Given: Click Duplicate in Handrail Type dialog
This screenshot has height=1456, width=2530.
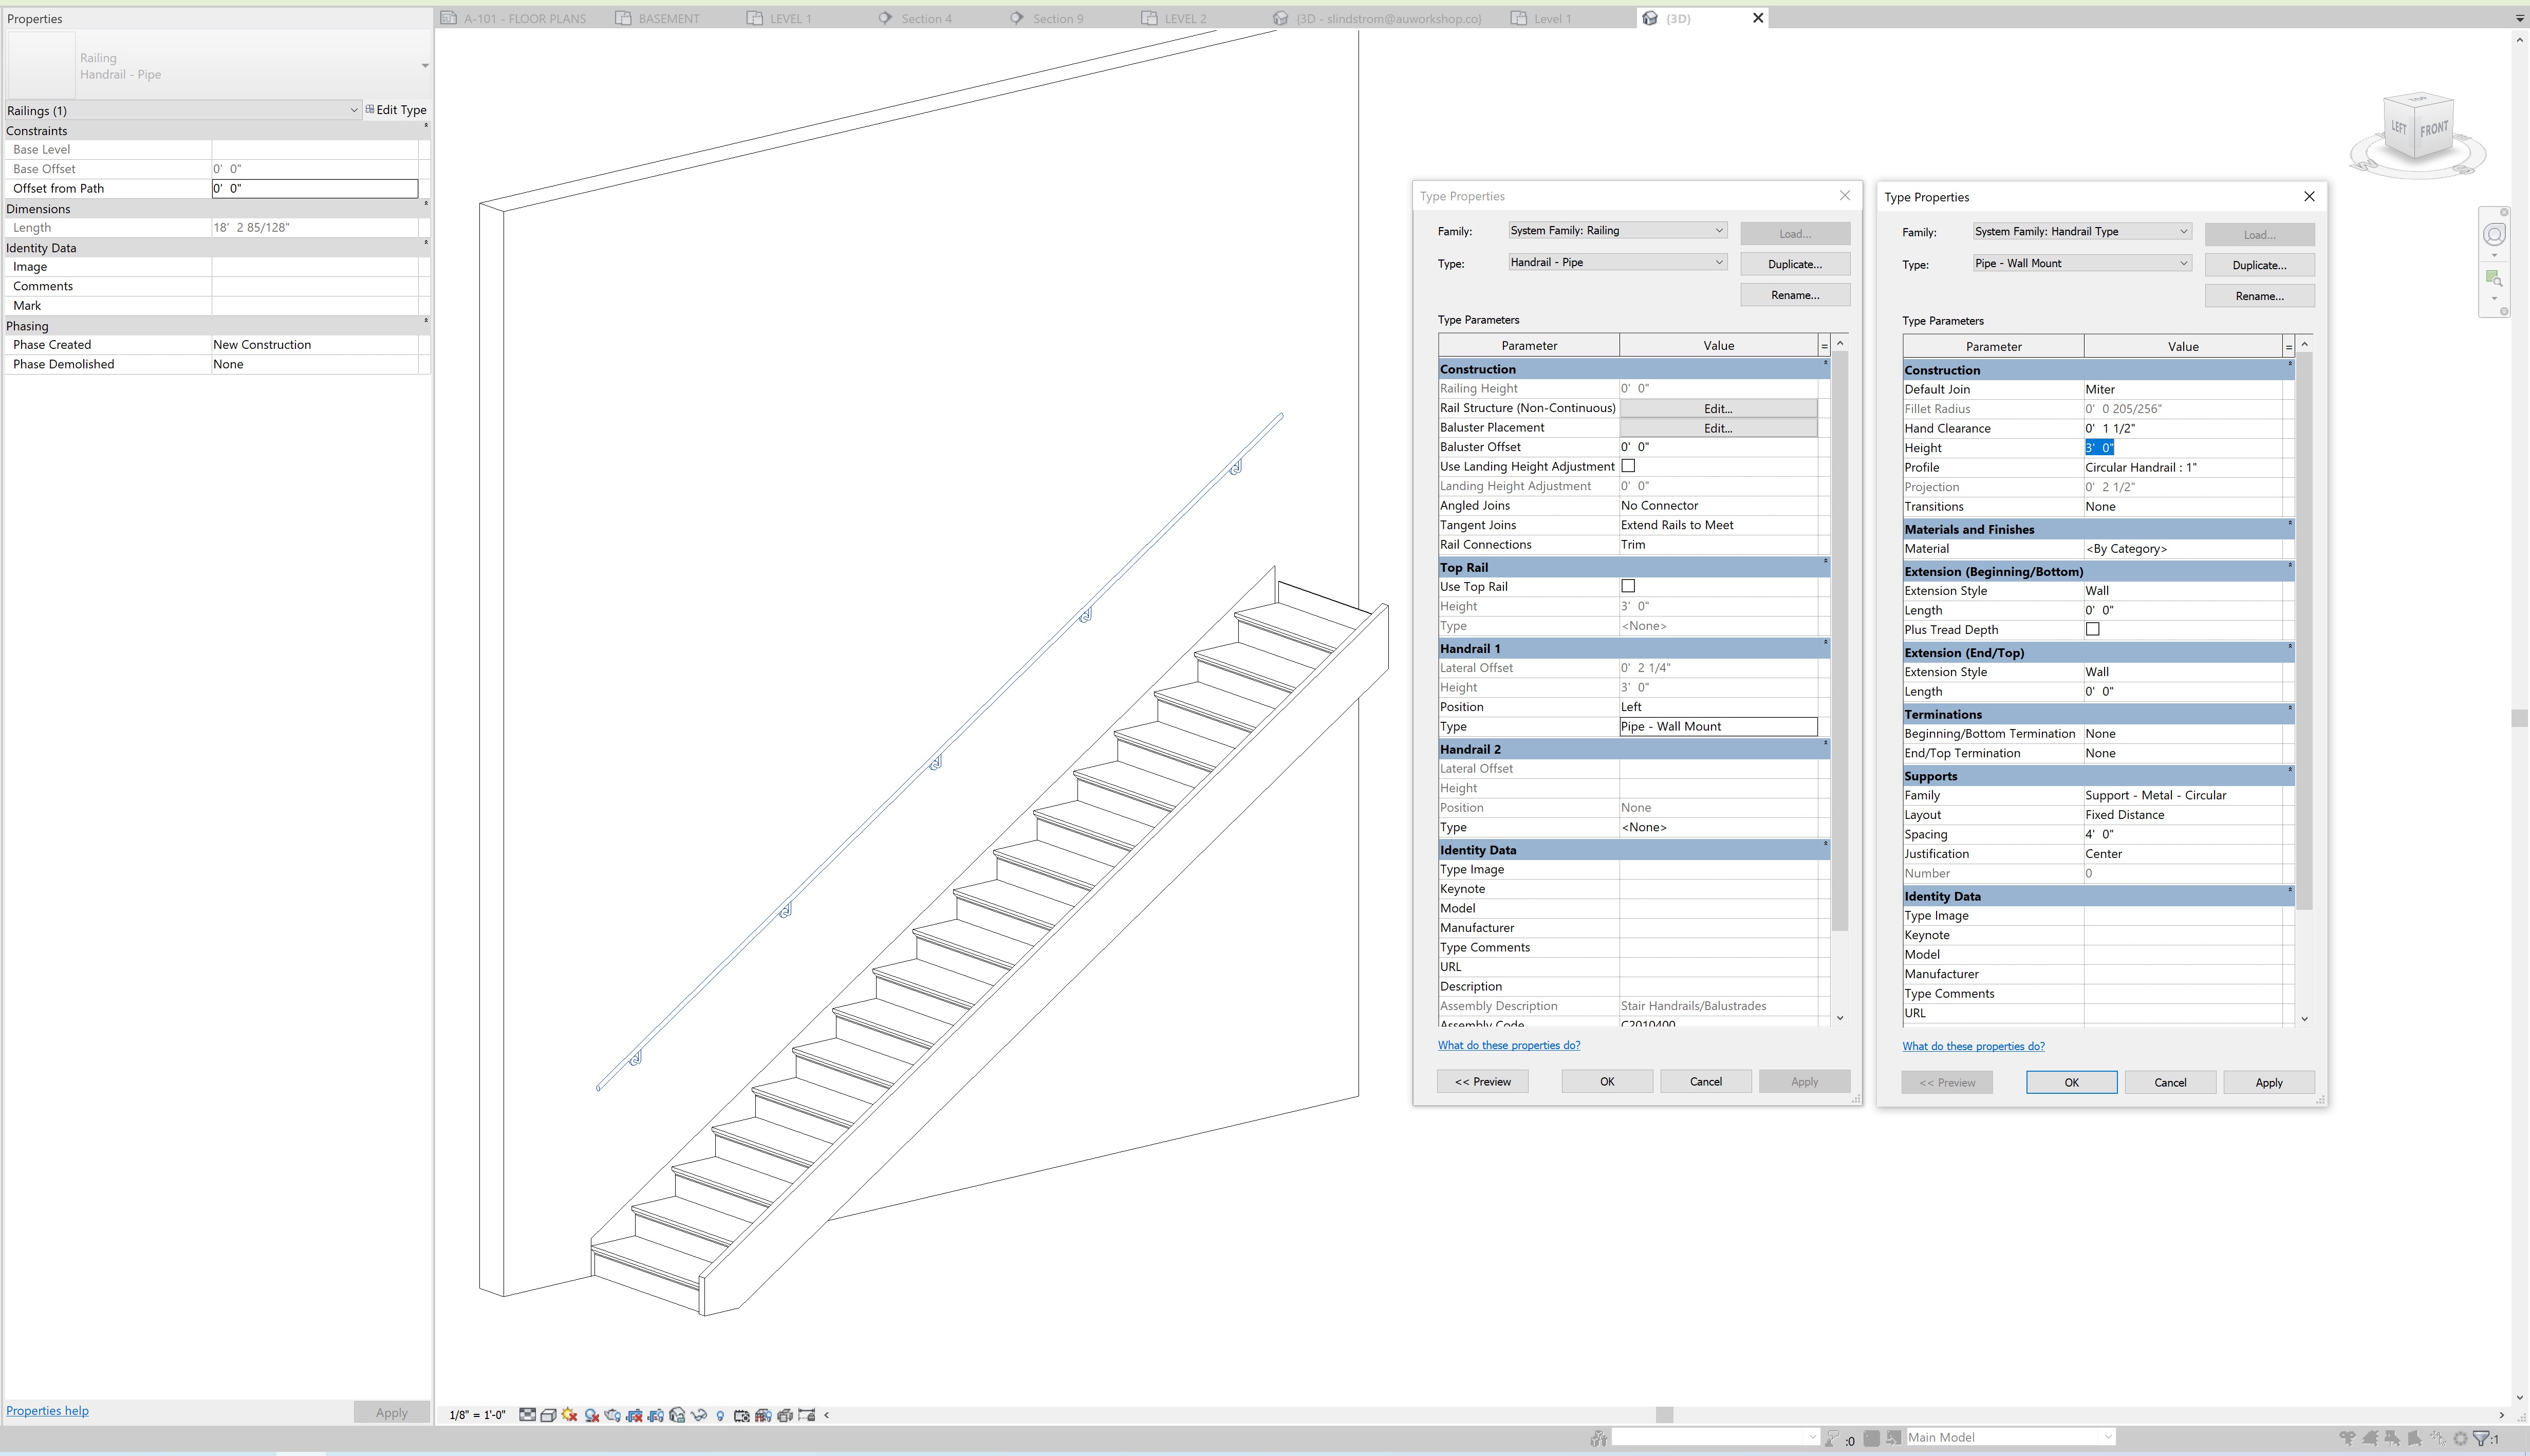Looking at the screenshot, I should [x=2259, y=265].
